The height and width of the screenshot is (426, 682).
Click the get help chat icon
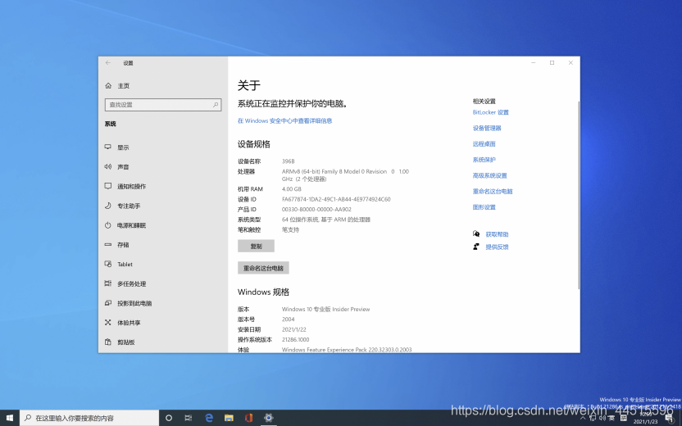[476, 233]
